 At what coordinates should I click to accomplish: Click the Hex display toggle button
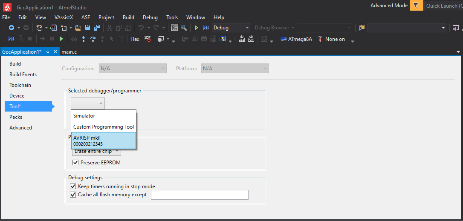[135, 39]
